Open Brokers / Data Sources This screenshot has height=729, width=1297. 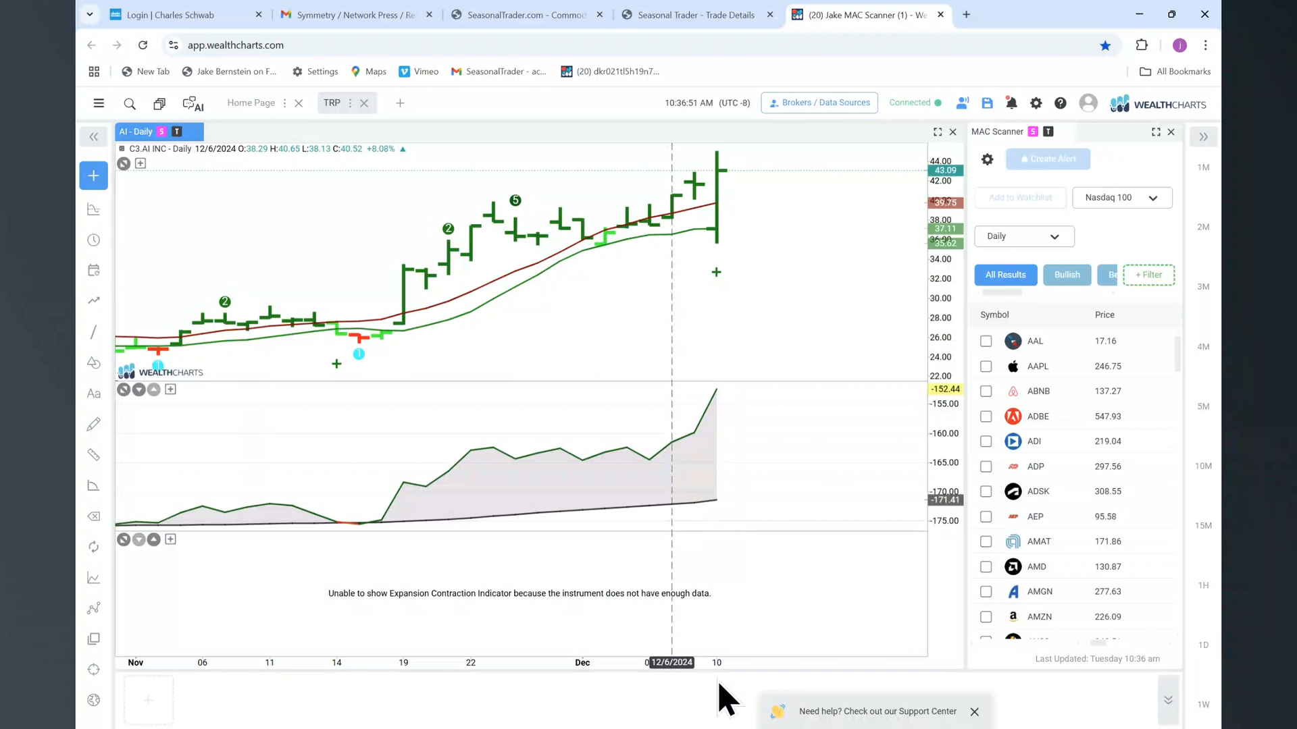click(819, 103)
